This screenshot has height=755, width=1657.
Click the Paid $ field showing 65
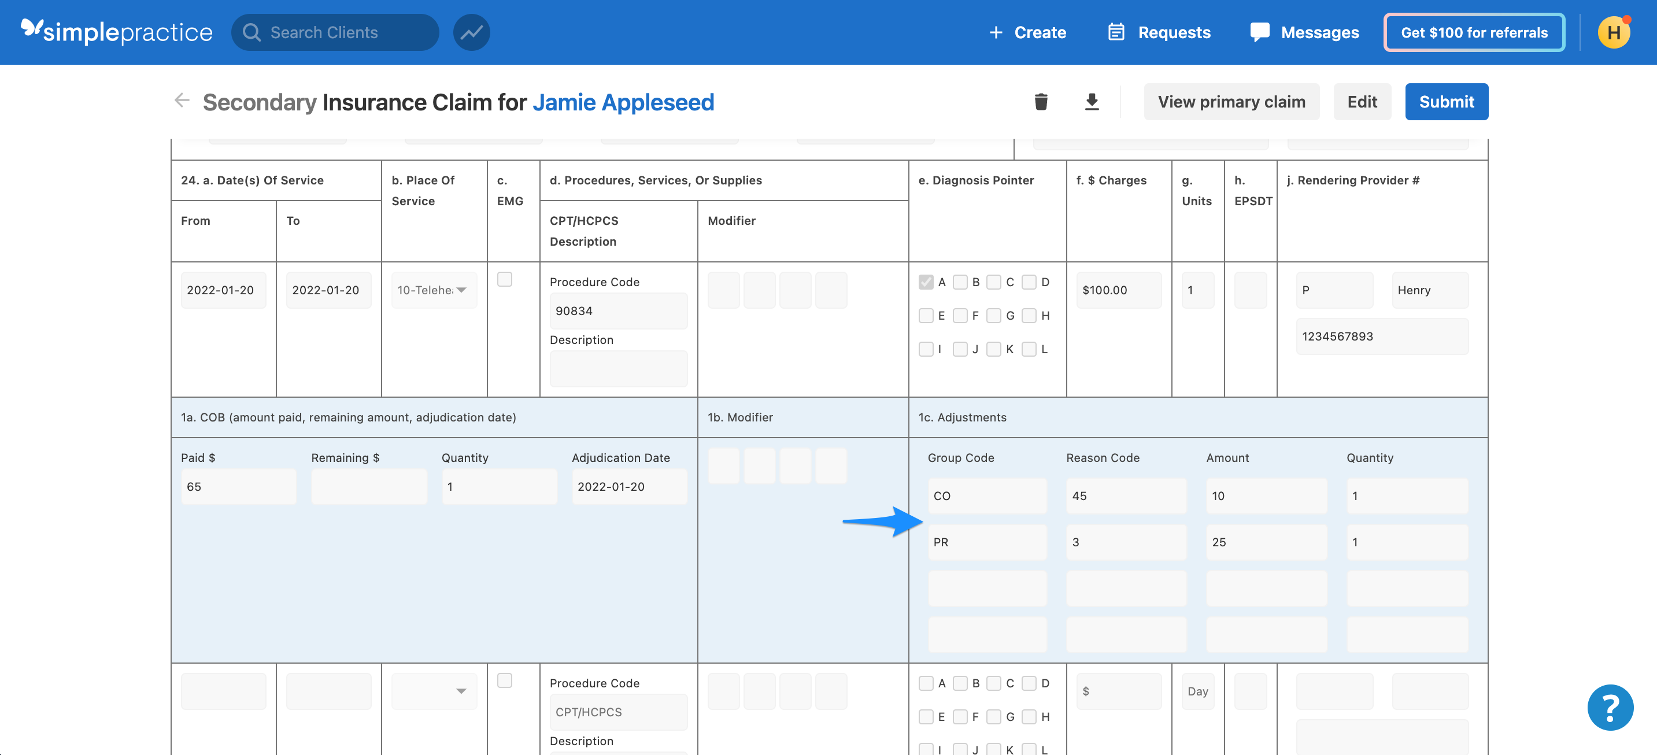coord(239,487)
